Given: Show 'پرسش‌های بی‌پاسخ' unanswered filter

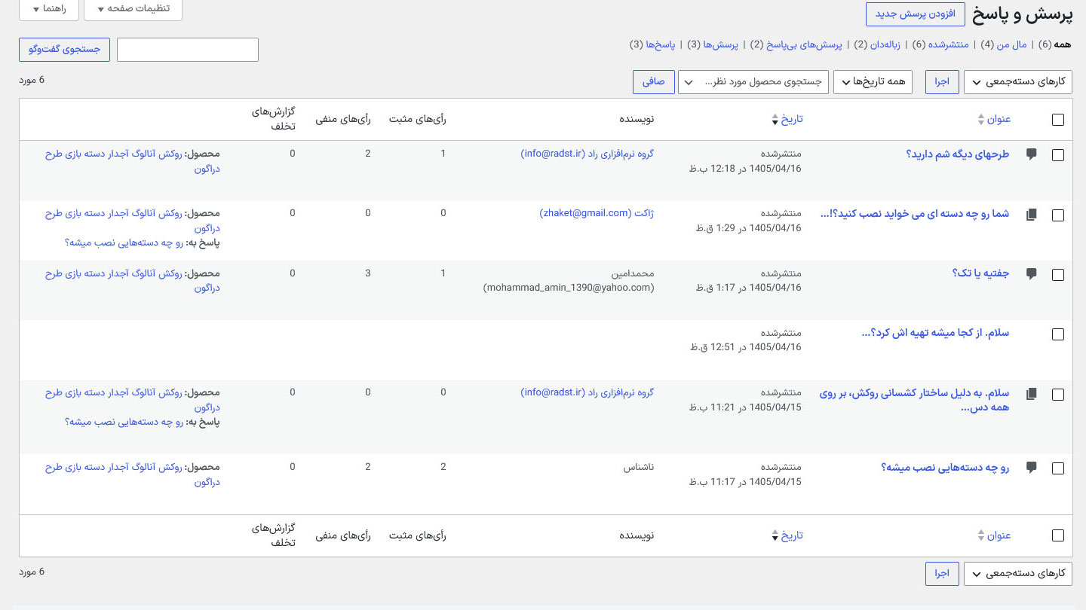Looking at the screenshot, I should 804,44.
